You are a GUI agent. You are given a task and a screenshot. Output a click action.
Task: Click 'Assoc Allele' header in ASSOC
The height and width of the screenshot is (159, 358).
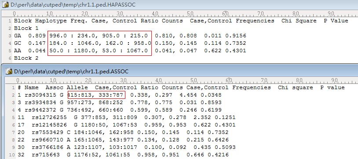(67, 87)
